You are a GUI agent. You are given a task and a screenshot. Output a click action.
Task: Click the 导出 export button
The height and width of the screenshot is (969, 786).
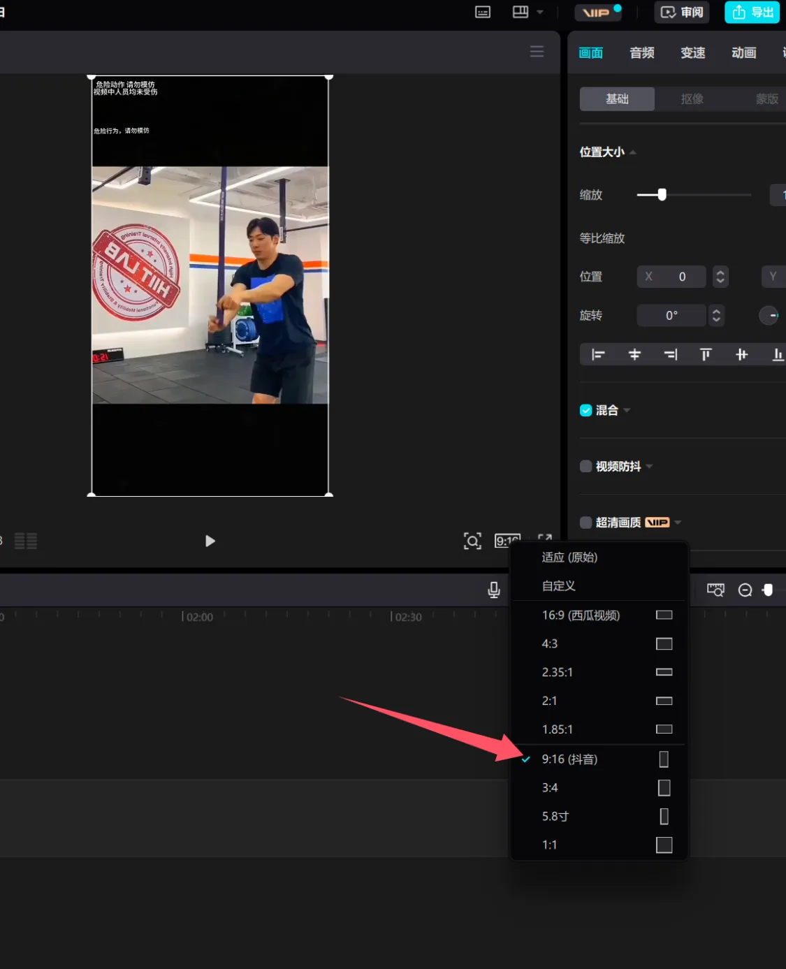pyautogui.click(x=752, y=13)
